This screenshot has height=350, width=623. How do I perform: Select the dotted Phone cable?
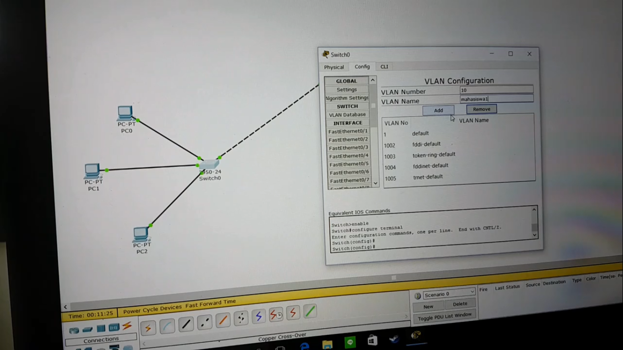(x=241, y=318)
